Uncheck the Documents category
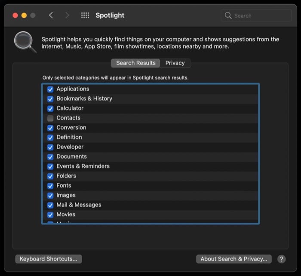 point(50,157)
